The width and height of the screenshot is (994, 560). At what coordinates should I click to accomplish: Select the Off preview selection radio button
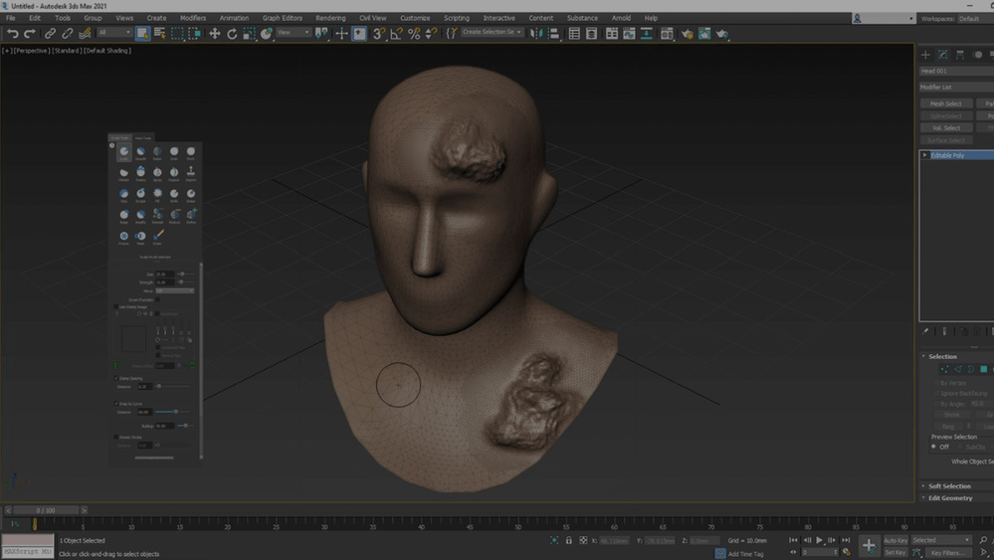pyautogui.click(x=934, y=447)
